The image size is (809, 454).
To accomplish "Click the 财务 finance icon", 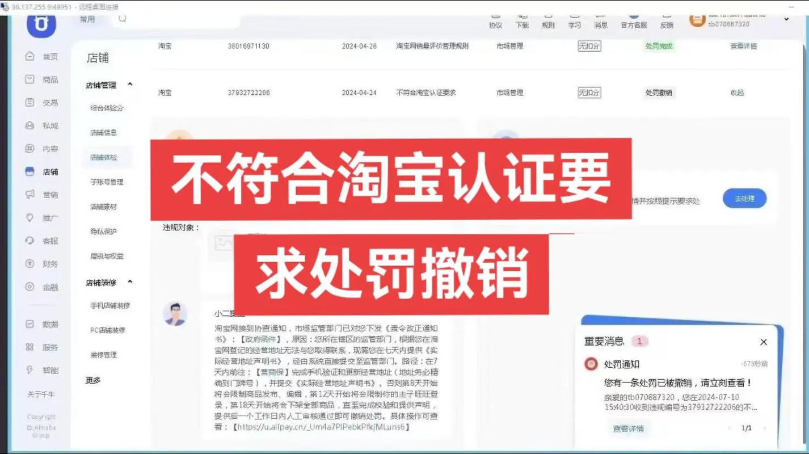I will pos(31,263).
